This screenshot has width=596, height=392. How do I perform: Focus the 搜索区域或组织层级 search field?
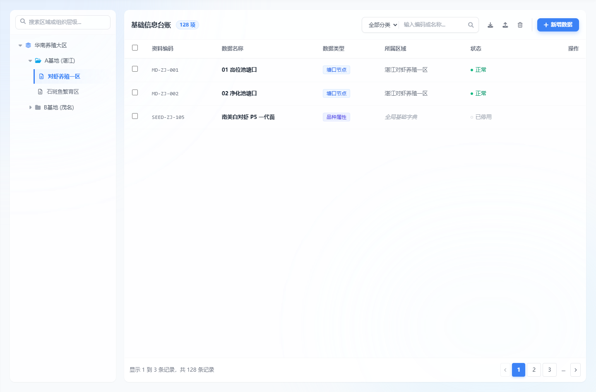(63, 22)
